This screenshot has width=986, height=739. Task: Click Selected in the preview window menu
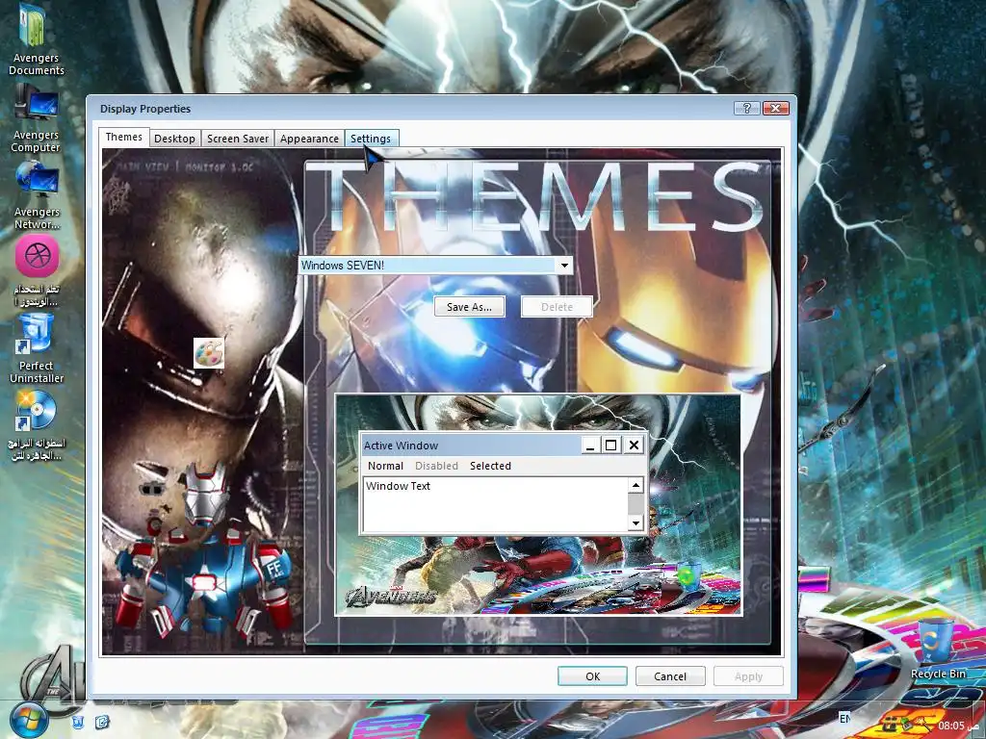490,466
